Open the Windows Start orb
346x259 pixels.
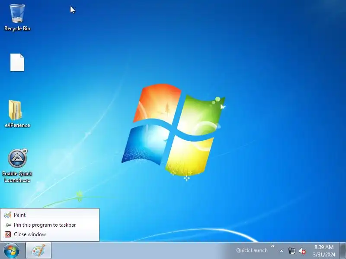(12, 251)
